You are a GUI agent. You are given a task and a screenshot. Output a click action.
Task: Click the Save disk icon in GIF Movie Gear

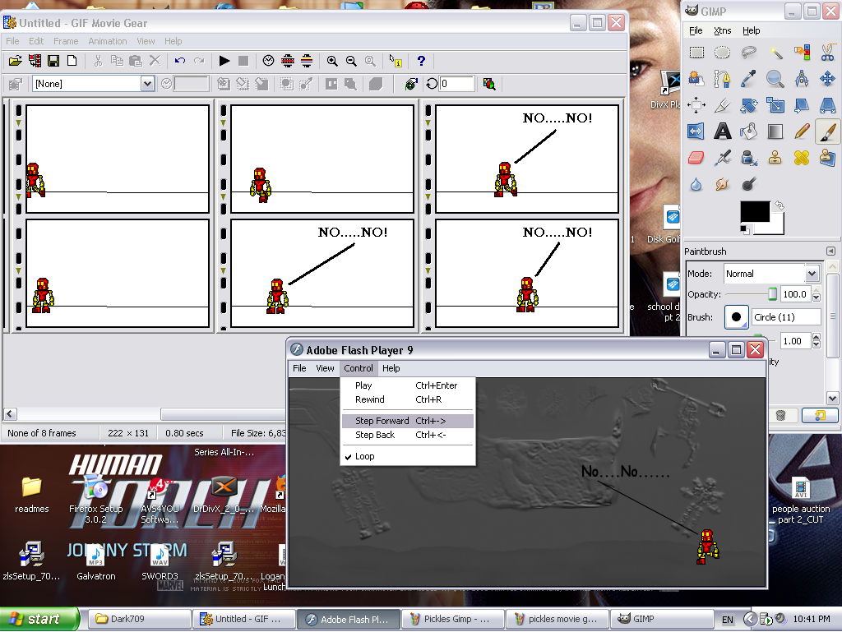pos(53,61)
